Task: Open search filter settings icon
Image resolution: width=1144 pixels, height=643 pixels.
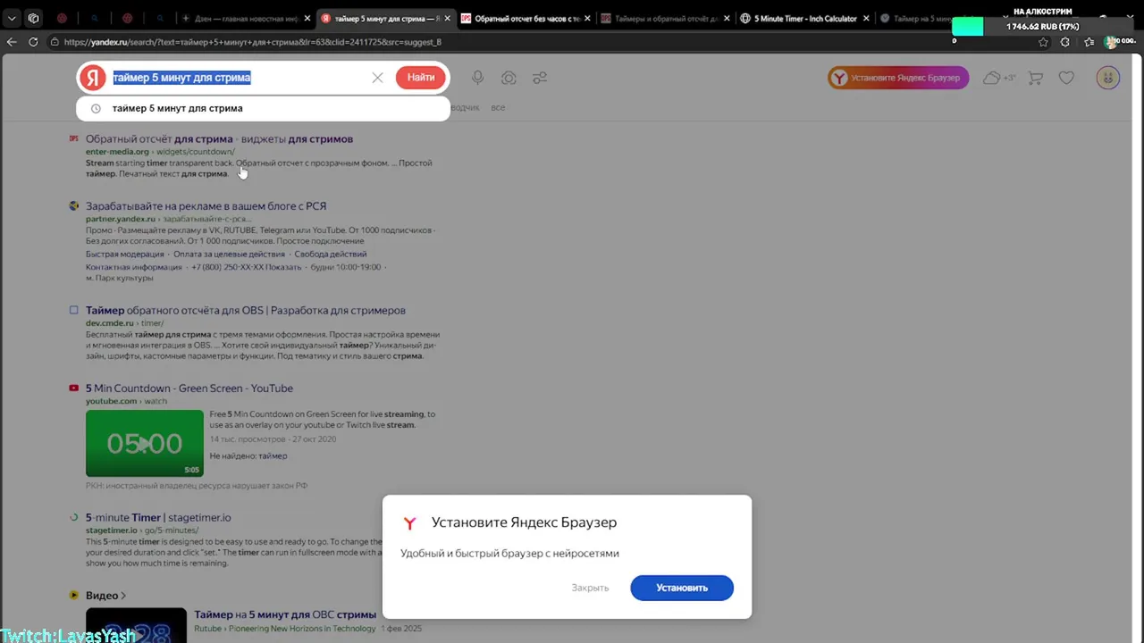Action: click(540, 78)
